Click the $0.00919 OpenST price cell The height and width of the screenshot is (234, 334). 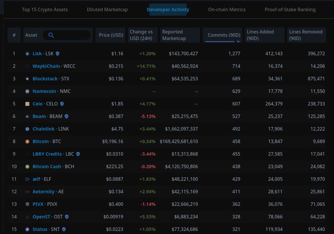click(x=113, y=217)
